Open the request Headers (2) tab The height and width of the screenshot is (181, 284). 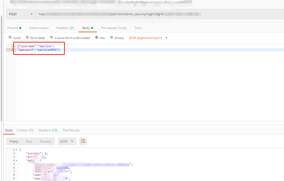tap(65, 28)
